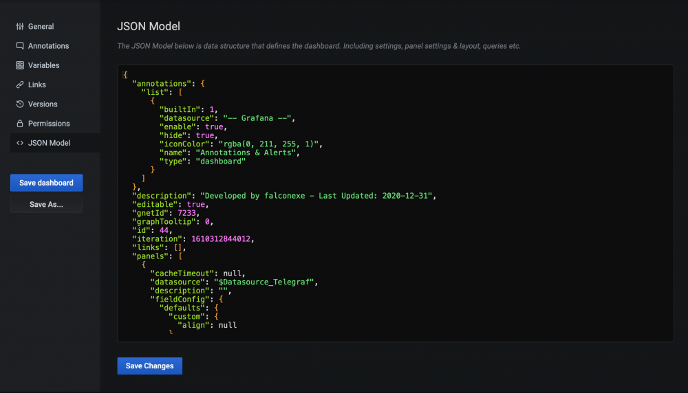This screenshot has width=688, height=393.
Task: Click the gnetId value 7233
Action: [x=186, y=213]
